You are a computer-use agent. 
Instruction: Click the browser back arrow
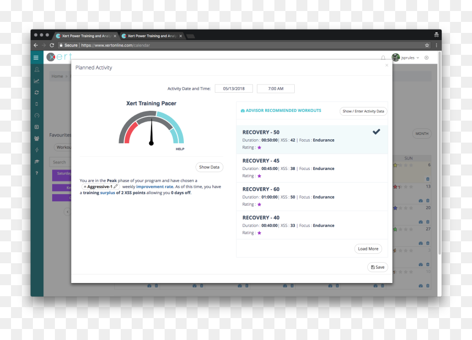click(x=36, y=45)
